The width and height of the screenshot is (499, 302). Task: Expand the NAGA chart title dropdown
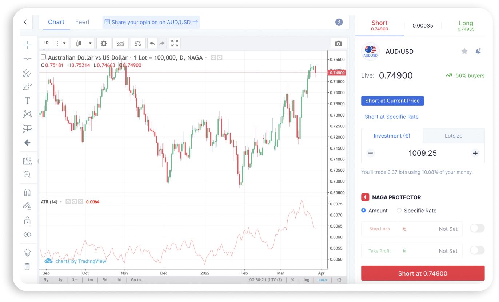pos(206,57)
